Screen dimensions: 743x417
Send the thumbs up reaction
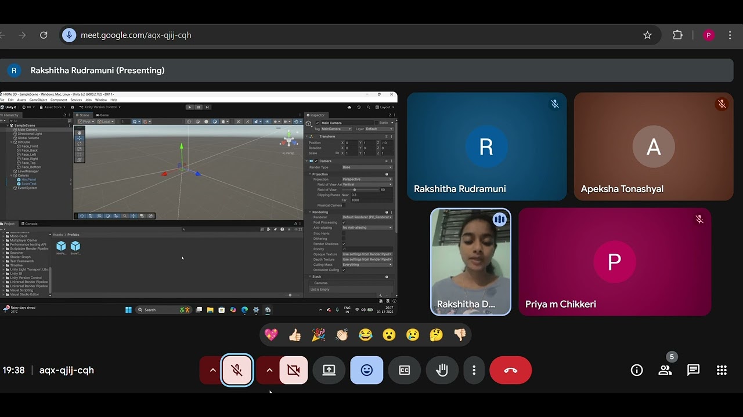click(295, 335)
